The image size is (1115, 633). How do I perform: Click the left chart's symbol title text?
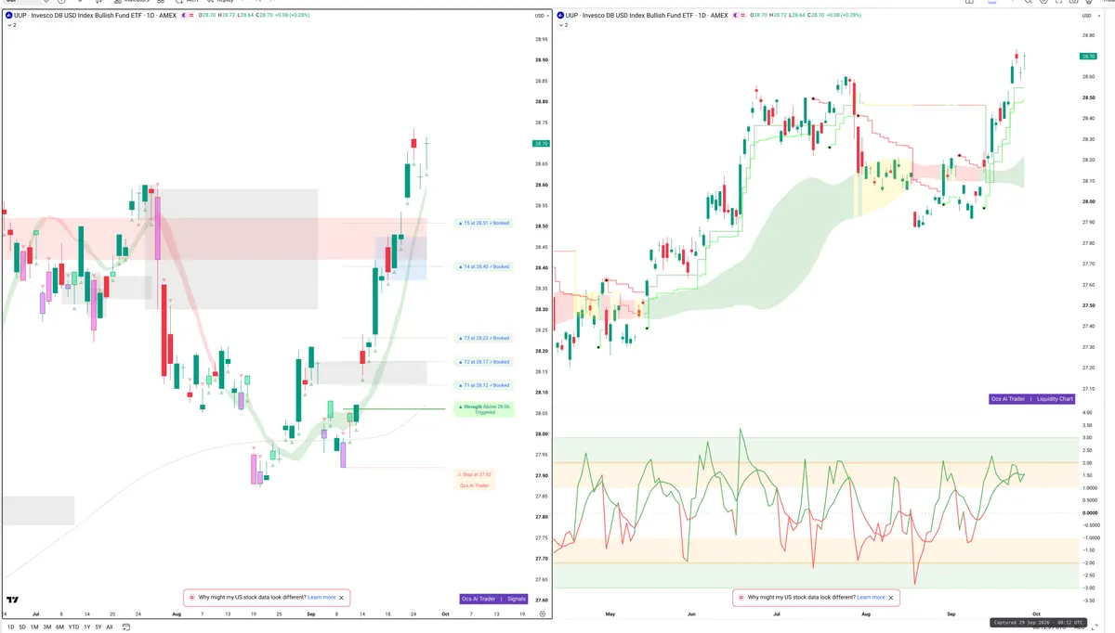click(x=94, y=16)
